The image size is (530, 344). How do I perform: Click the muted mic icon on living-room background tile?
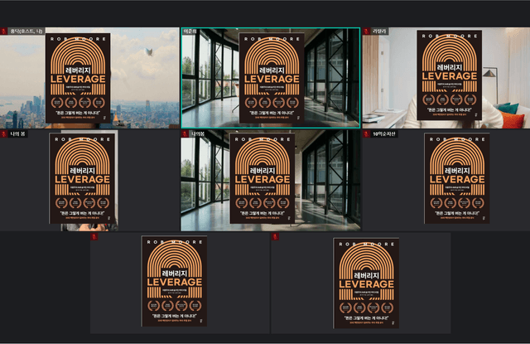point(367,31)
